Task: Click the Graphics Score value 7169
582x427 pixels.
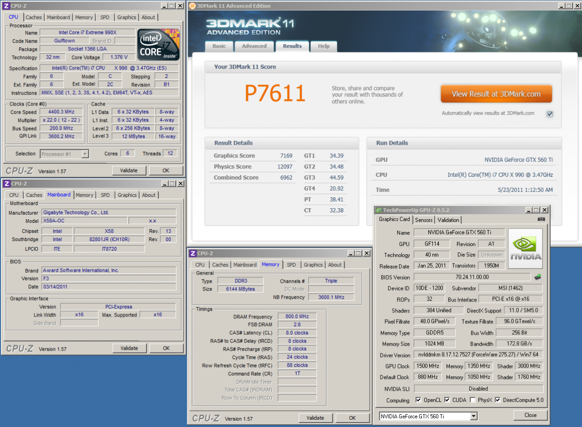Action: coord(286,156)
